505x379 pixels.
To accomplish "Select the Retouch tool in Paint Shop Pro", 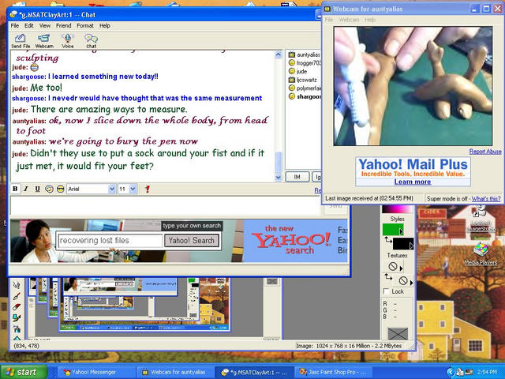I will click(17, 284).
